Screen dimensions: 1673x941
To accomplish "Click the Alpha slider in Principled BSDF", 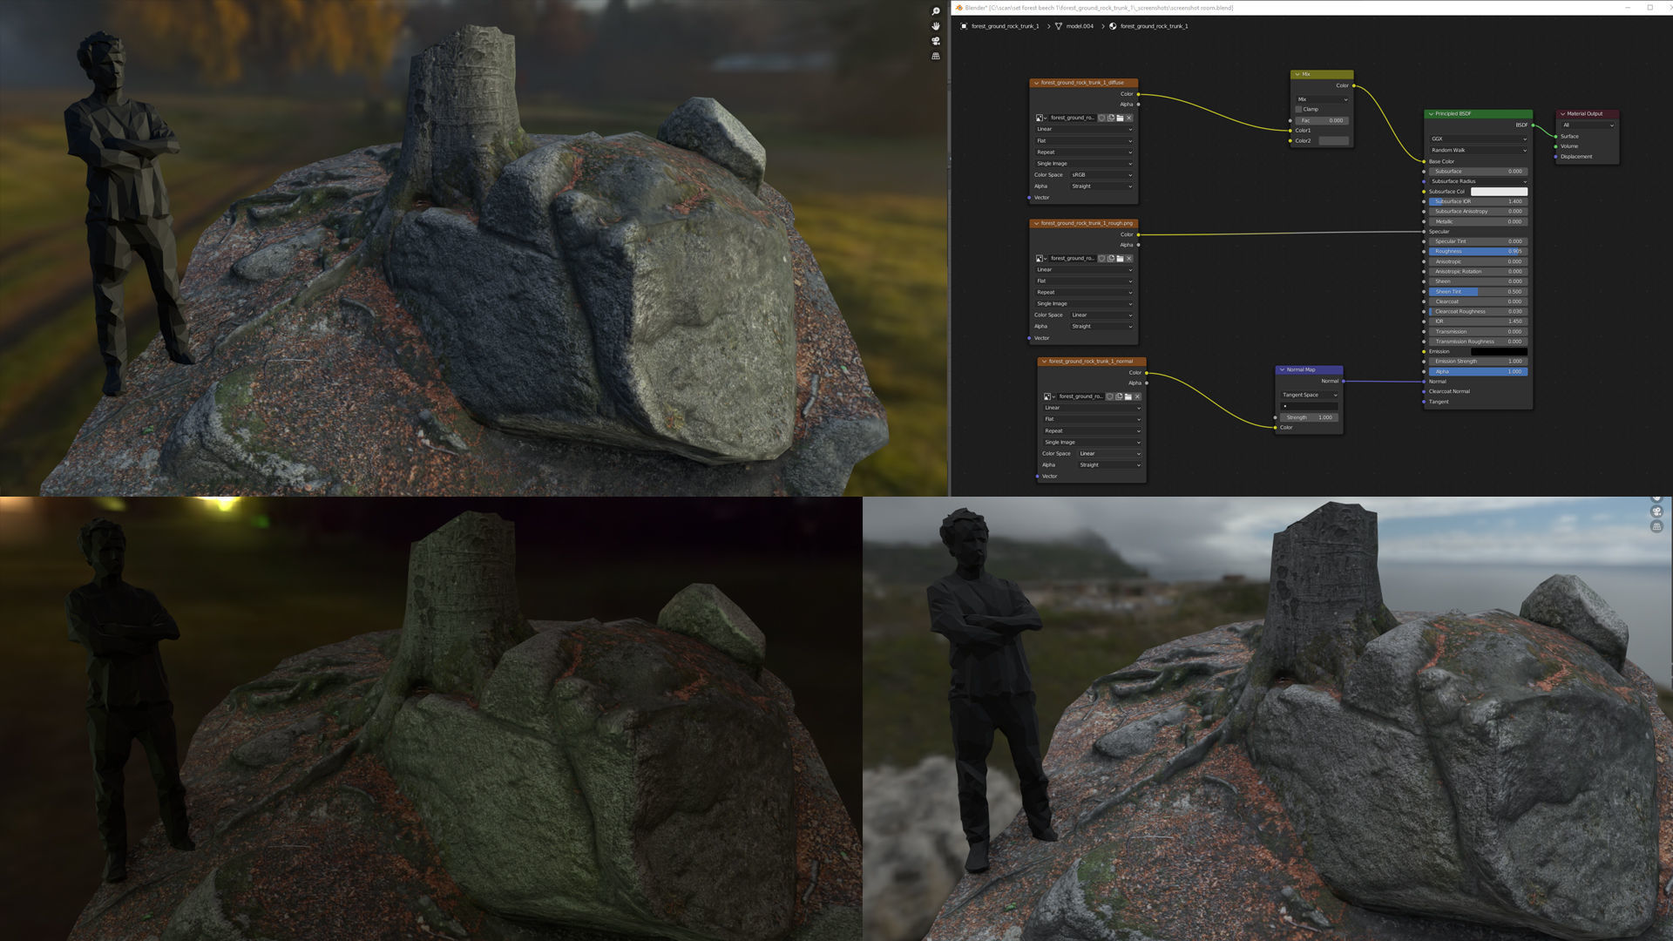I will (x=1478, y=372).
